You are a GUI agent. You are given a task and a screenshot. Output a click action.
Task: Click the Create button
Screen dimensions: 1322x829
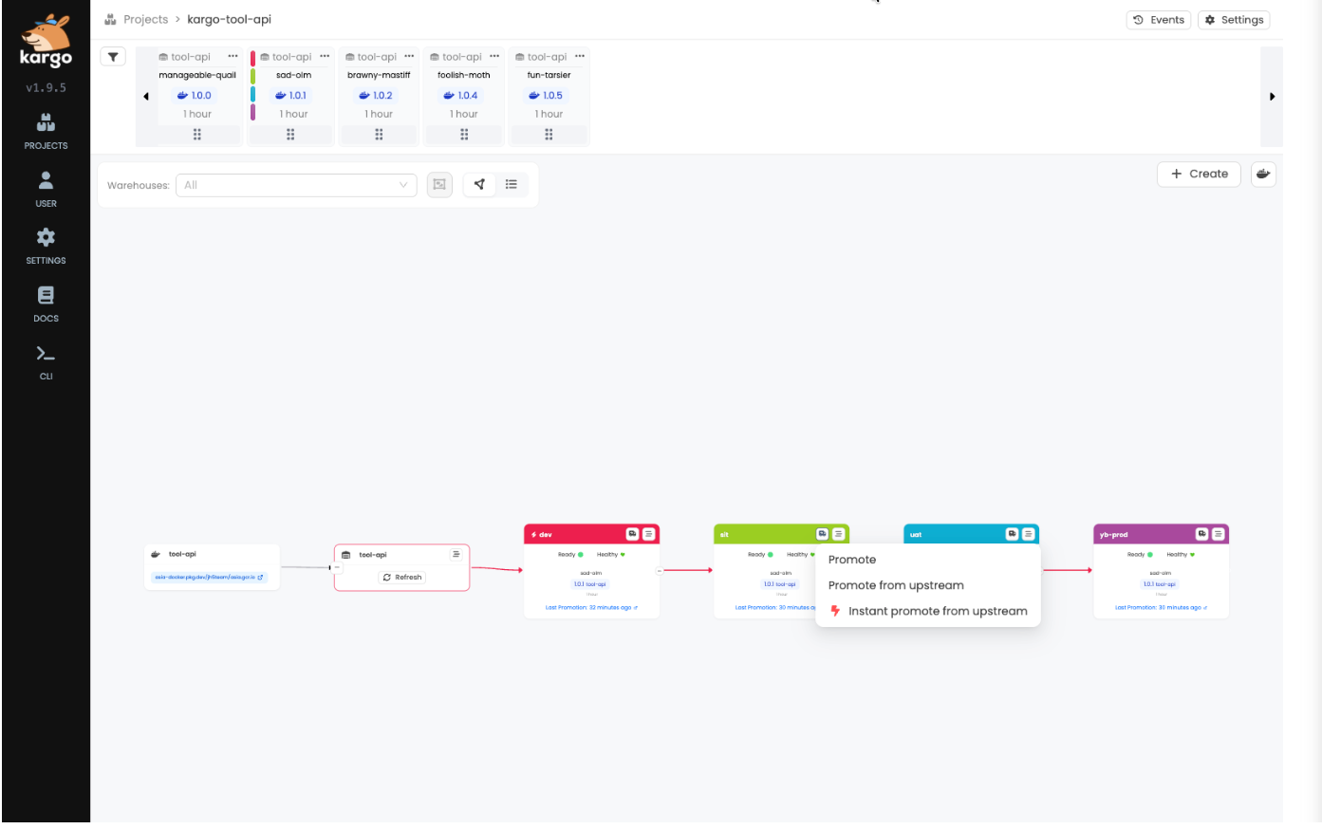coord(1199,175)
